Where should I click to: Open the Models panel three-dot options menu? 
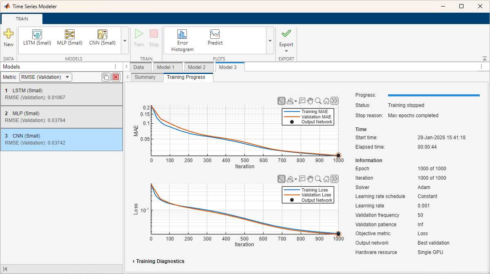(x=115, y=67)
